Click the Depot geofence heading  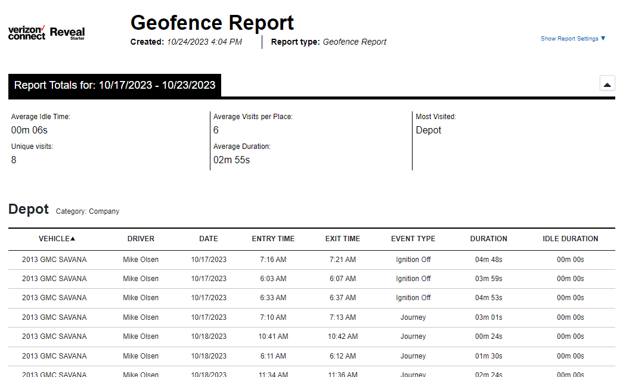29,210
